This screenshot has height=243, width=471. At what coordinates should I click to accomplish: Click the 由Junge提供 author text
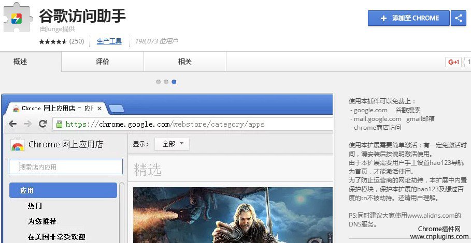tap(58, 29)
